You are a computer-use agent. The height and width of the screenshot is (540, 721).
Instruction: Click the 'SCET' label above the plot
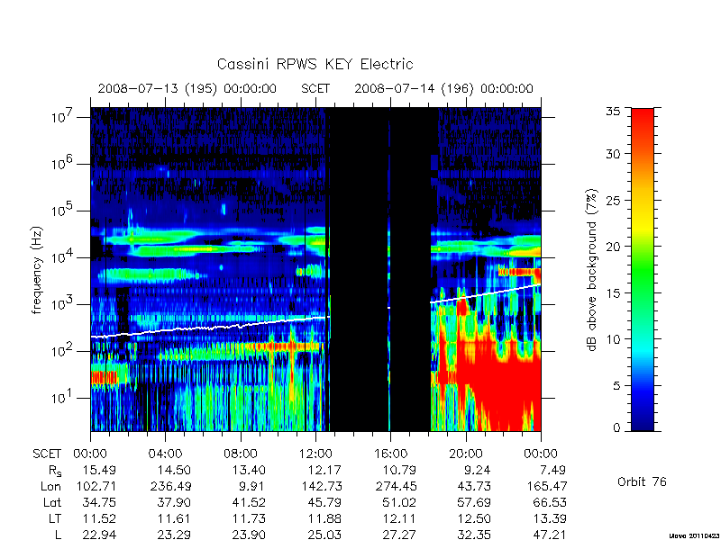coord(315,88)
